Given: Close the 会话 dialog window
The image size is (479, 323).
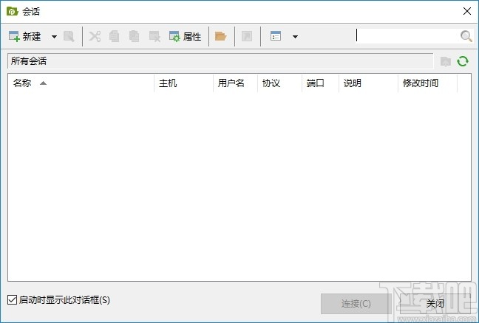Looking at the screenshot, I should pos(466,11).
